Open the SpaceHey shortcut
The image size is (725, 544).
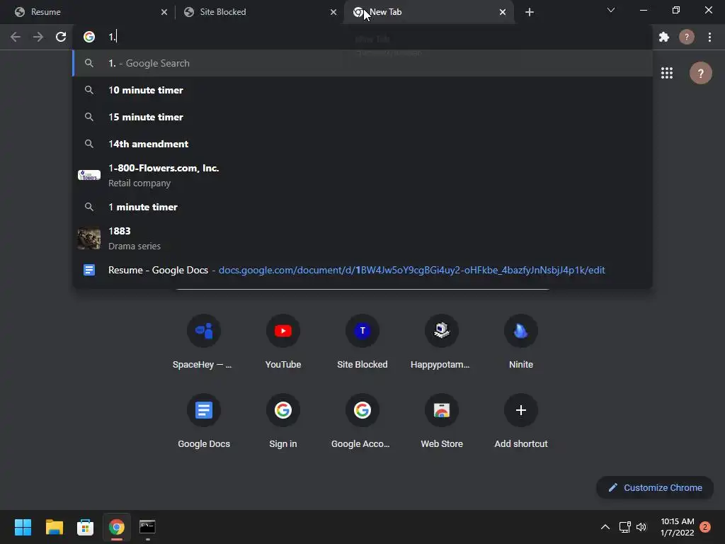point(204,342)
